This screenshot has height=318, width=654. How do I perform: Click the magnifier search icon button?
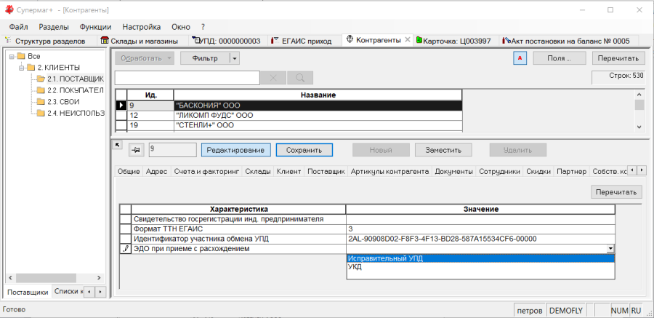300,78
